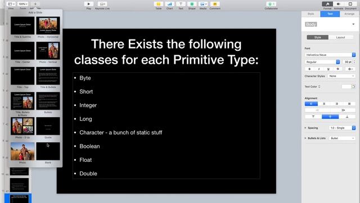
Task: Toggle underline formatting
Action: 328,69
